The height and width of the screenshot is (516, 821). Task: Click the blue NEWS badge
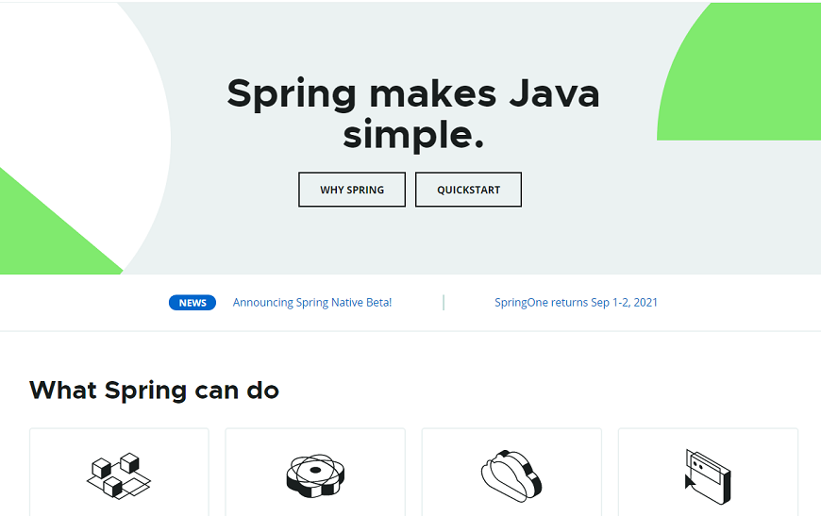point(193,303)
